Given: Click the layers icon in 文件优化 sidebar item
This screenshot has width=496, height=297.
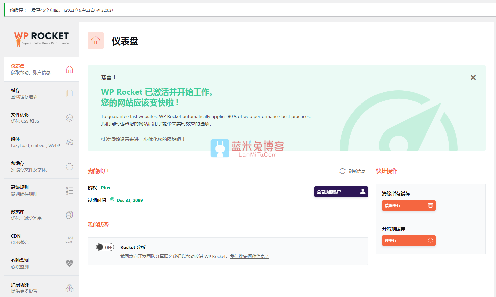Looking at the screenshot, I should pos(69,118).
